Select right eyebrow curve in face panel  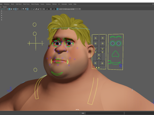[x=119, y=37]
